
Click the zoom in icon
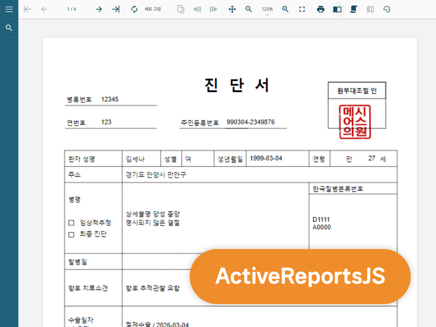285,9
